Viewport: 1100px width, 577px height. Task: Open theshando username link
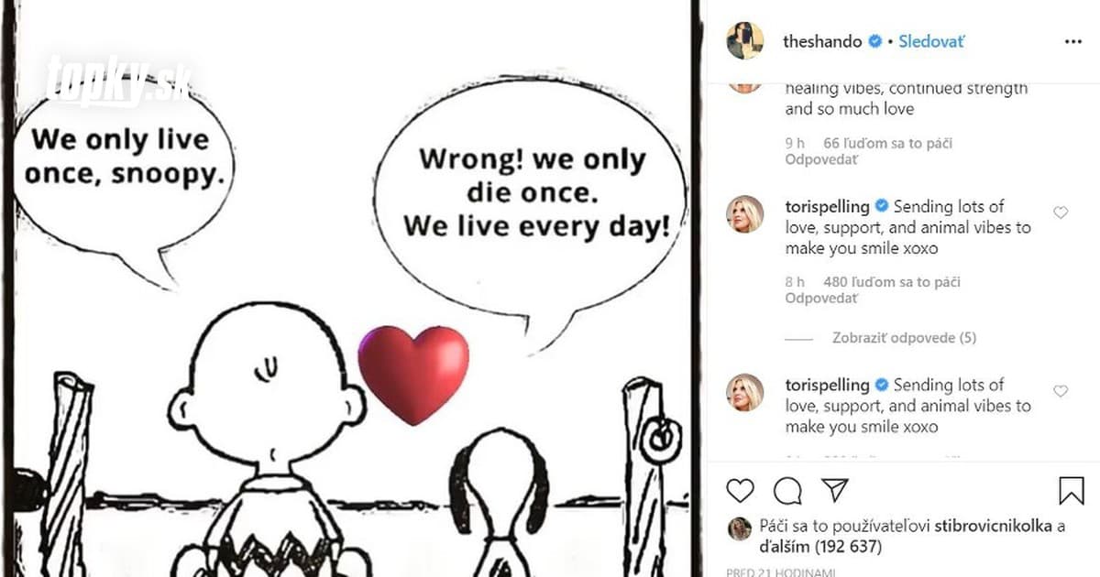point(822,41)
